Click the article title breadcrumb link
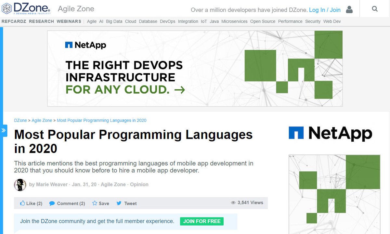Image resolution: width=390 pixels, height=234 pixels. 102,120
